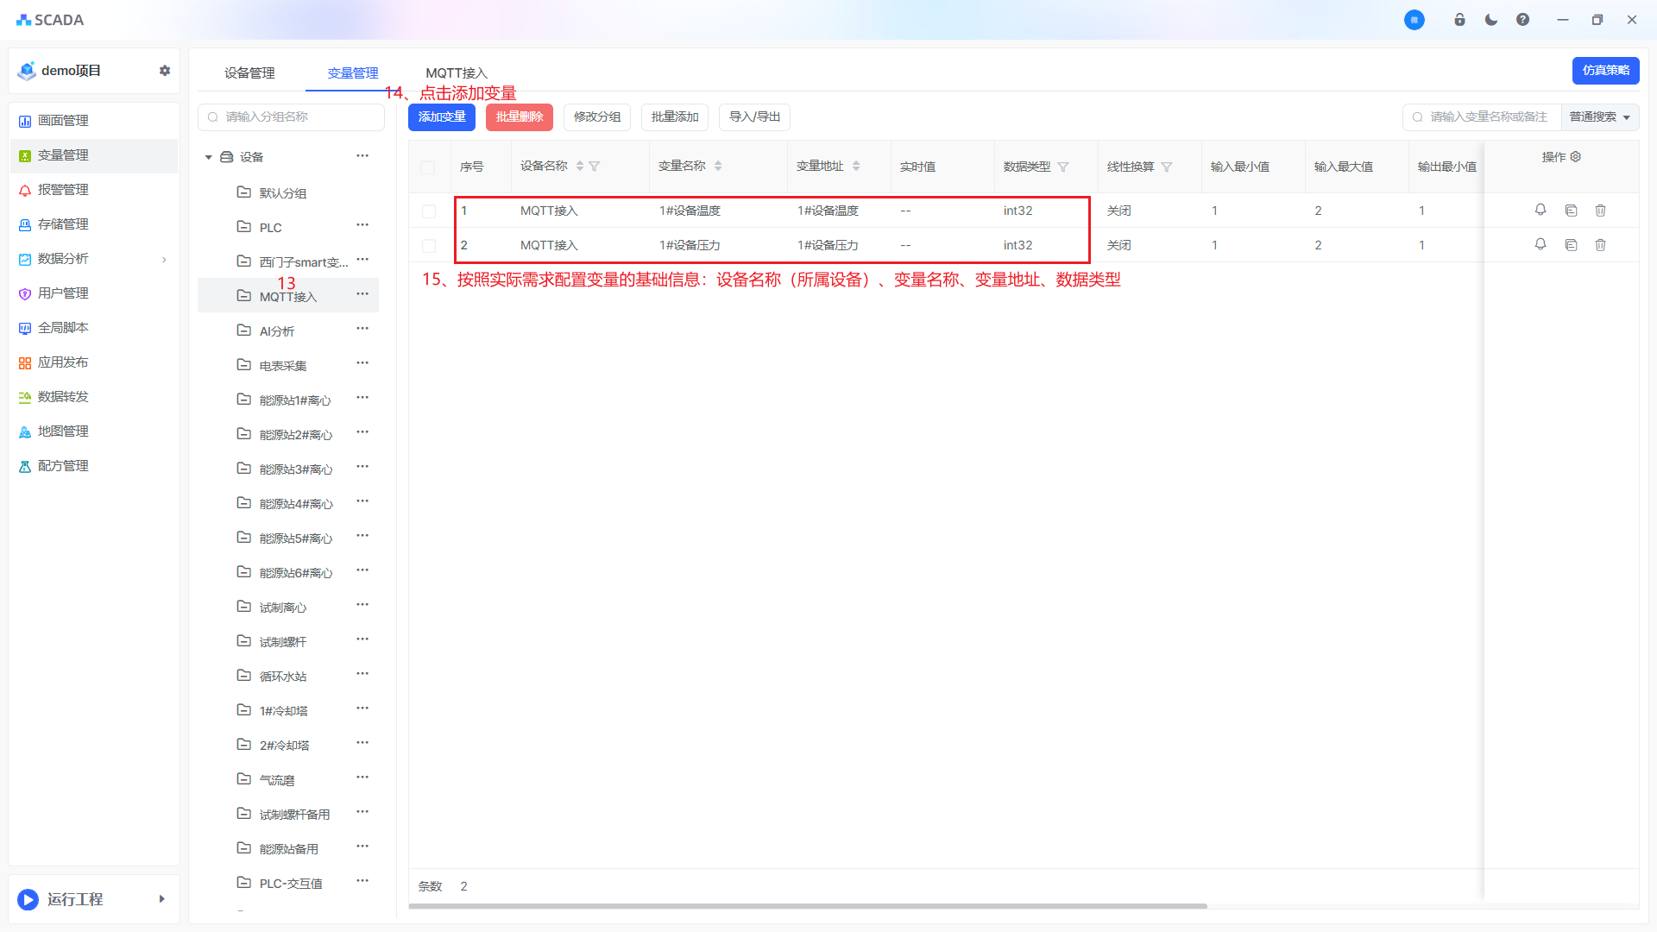The image size is (1657, 932).
Task: Toggle dark mode moon icon
Action: click(x=1491, y=20)
